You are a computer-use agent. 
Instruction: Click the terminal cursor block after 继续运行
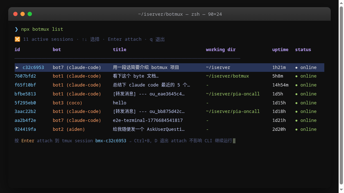tap(234, 141)
